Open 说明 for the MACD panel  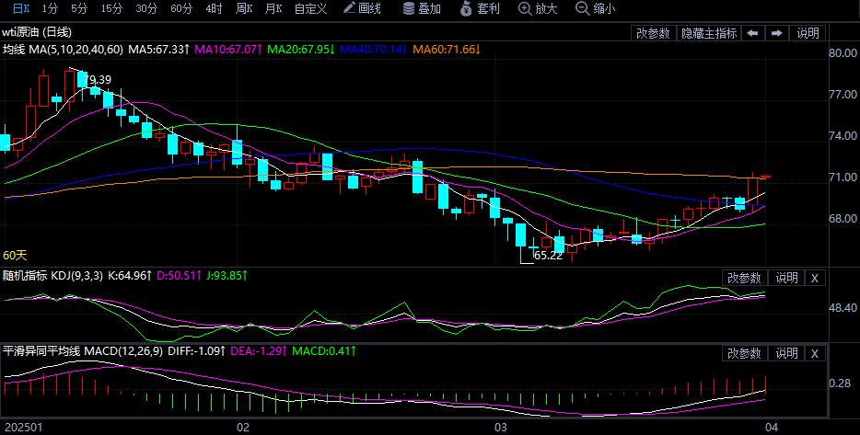pyautogui.click(x=786, y=353)
